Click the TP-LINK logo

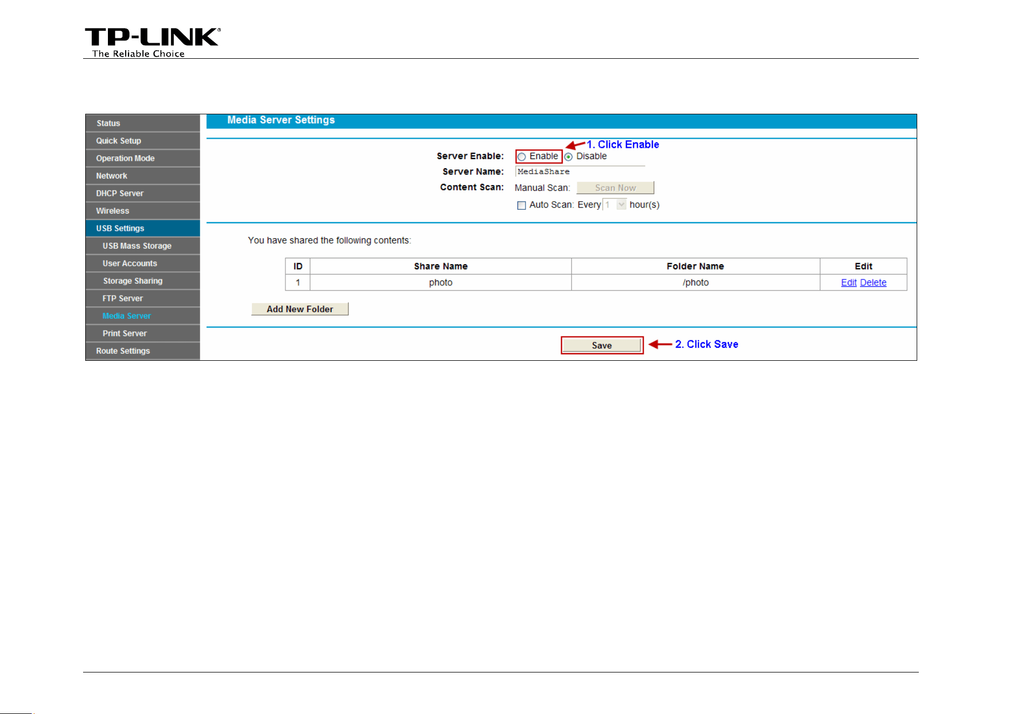153,42
